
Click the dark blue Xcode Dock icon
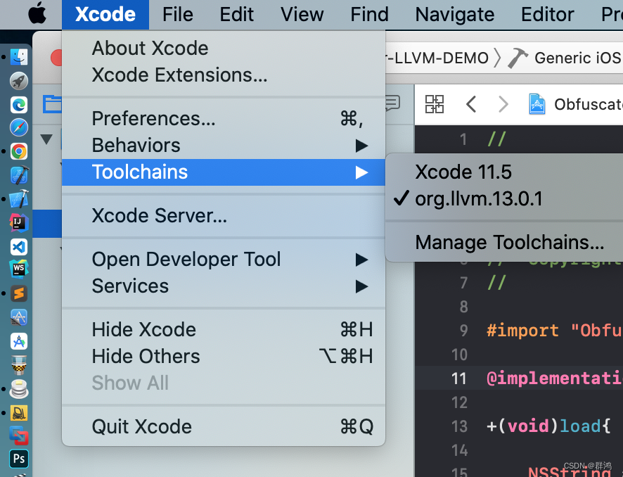coord(19,175)
